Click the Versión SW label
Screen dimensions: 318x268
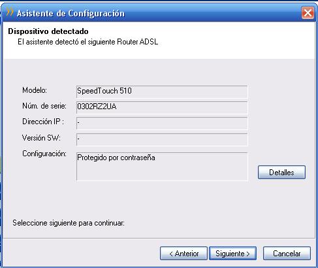click(41, 138)
